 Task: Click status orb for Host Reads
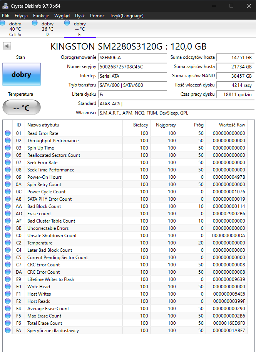8,301
